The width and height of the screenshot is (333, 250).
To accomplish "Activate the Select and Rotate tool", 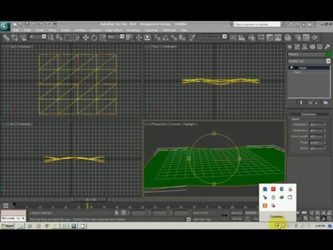I will 94,37.
